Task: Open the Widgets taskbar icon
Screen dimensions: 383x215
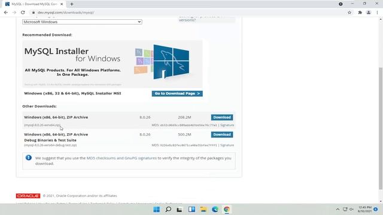Action: click(191, 210)
